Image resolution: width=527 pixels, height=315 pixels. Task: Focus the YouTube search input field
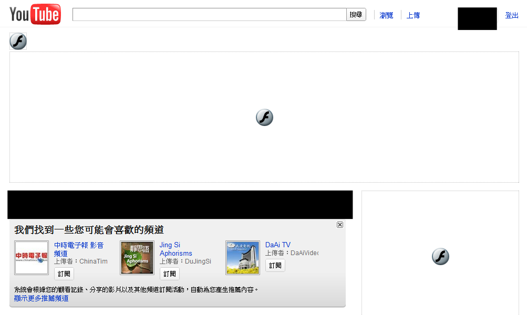pos(210,15)
